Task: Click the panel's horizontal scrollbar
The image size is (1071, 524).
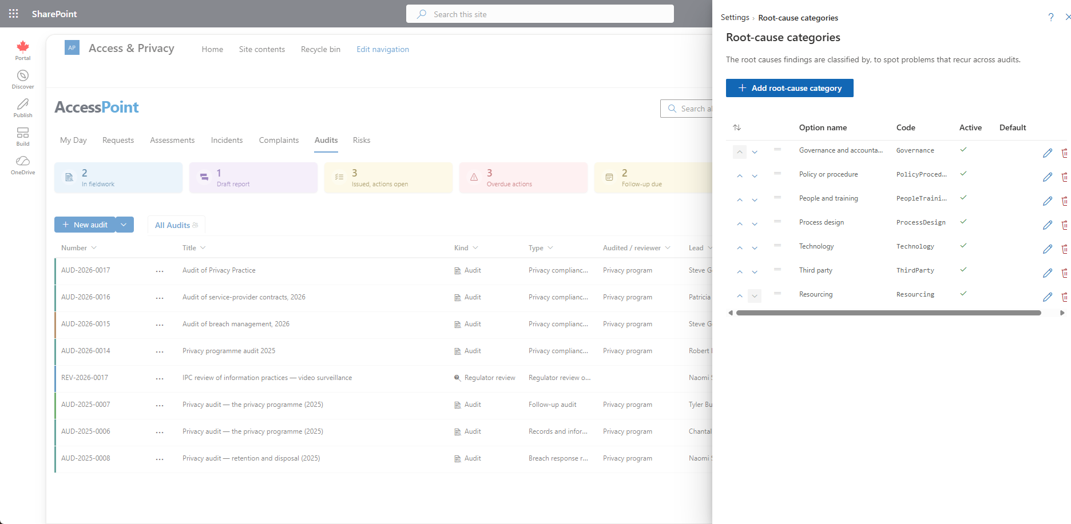Action: coord(888,313)
